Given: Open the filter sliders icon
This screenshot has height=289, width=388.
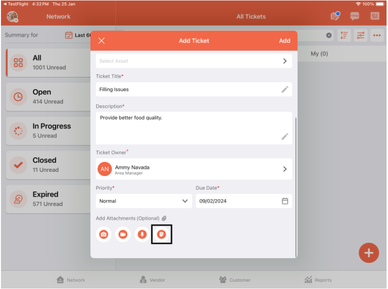Looking at the screenshot, I should (x=360, y=35).
